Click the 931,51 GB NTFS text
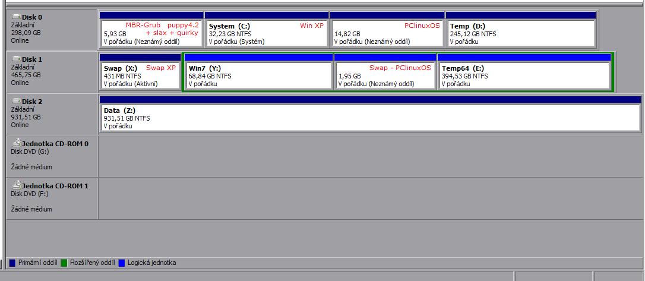Viewport: 645px width, 281px height. tap(127, 118)
